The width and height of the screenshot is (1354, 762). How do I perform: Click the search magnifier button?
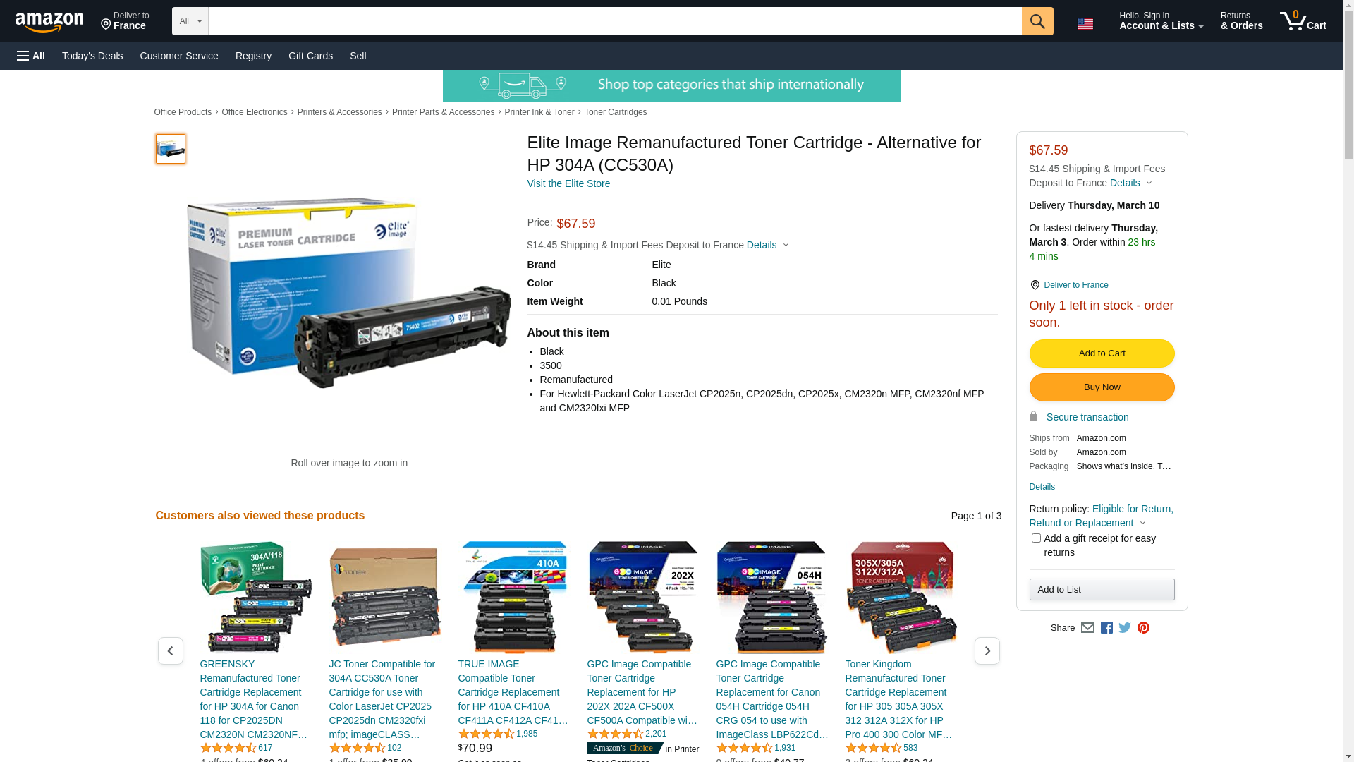coord(1037,21)
